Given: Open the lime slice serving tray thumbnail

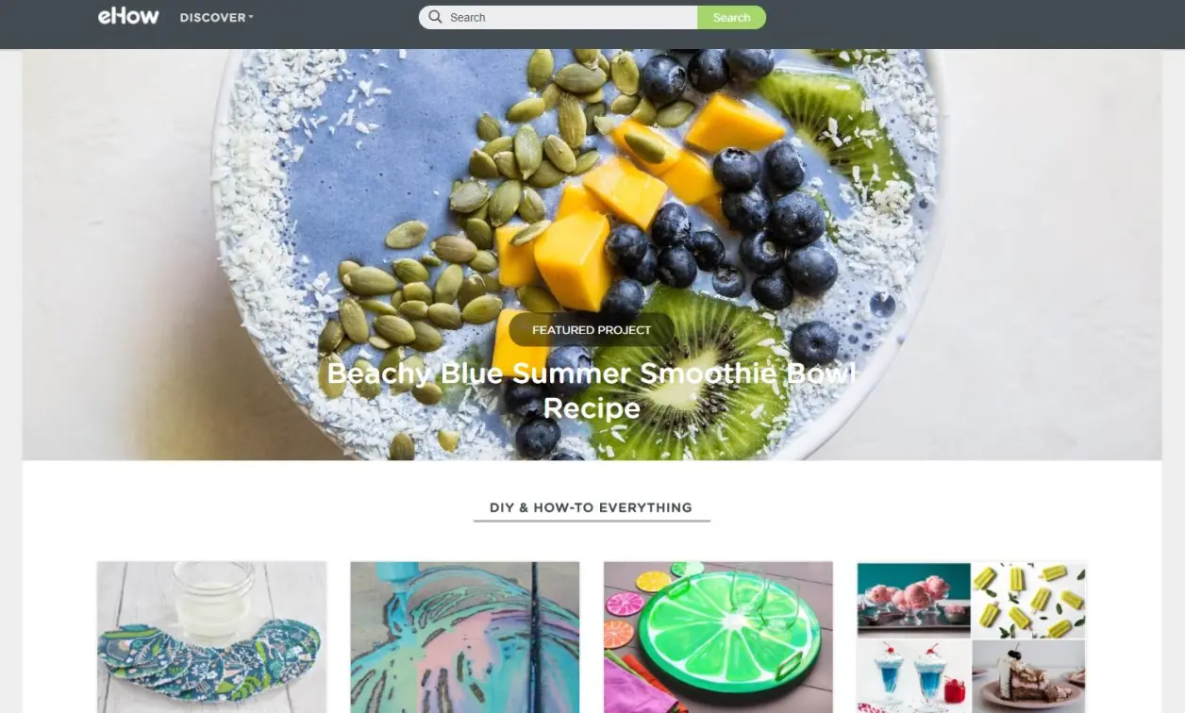Looking at the screenshot, I should coord(718,638).
